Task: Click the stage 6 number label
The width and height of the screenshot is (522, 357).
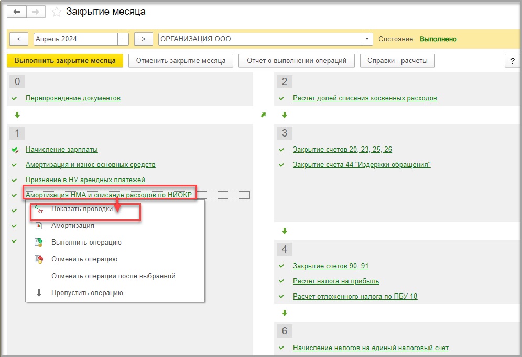Action: pos(284,331)
